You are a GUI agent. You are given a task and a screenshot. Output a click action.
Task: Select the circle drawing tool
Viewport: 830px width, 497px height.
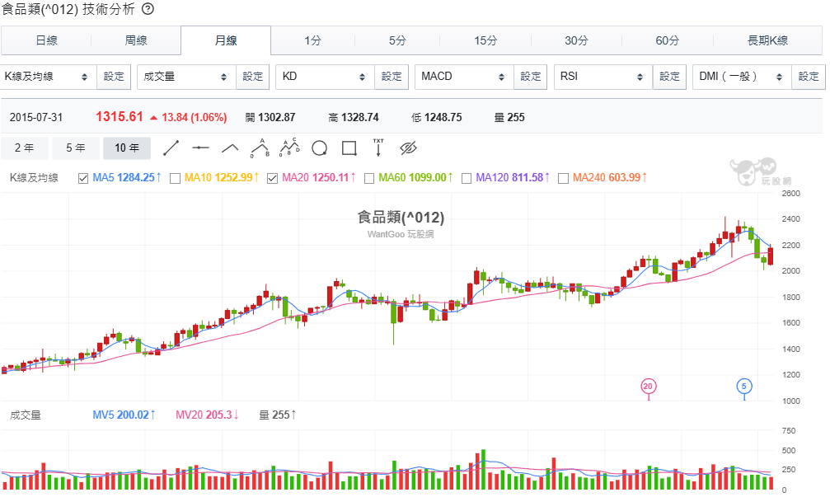(319, 148)
